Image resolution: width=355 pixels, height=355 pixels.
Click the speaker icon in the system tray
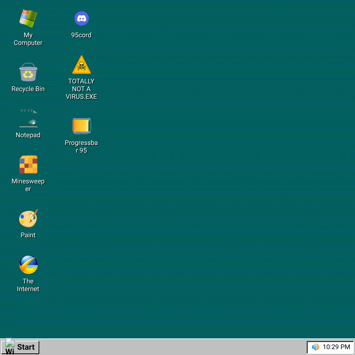(315, 347)
